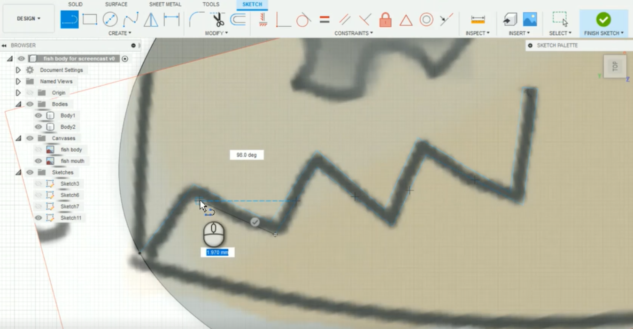
Task: Switch to the Sheet Metal tab
Action: [x=165, y=4]
